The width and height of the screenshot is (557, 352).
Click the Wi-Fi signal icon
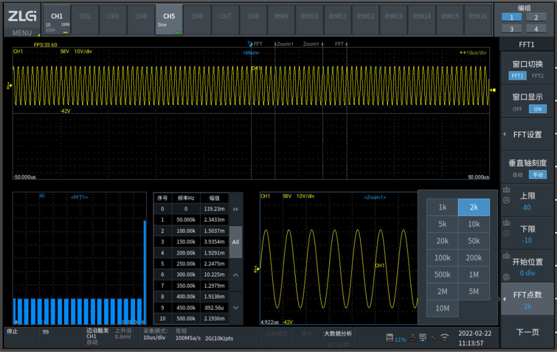point(445,338)
